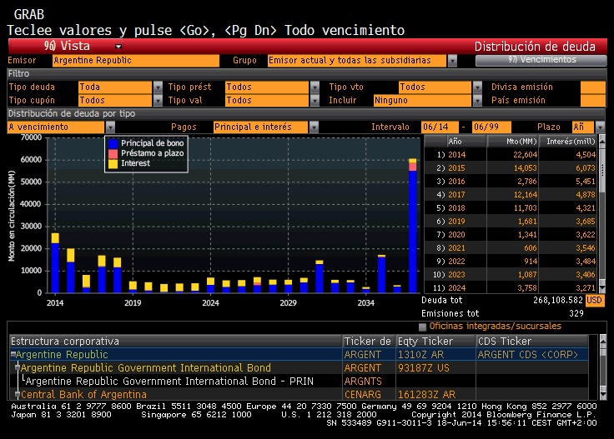The width and height of the screenshot is (614, 439).
Task: Click the Mto value 22,604 for 2014
Action: click(x=525, y=155)
